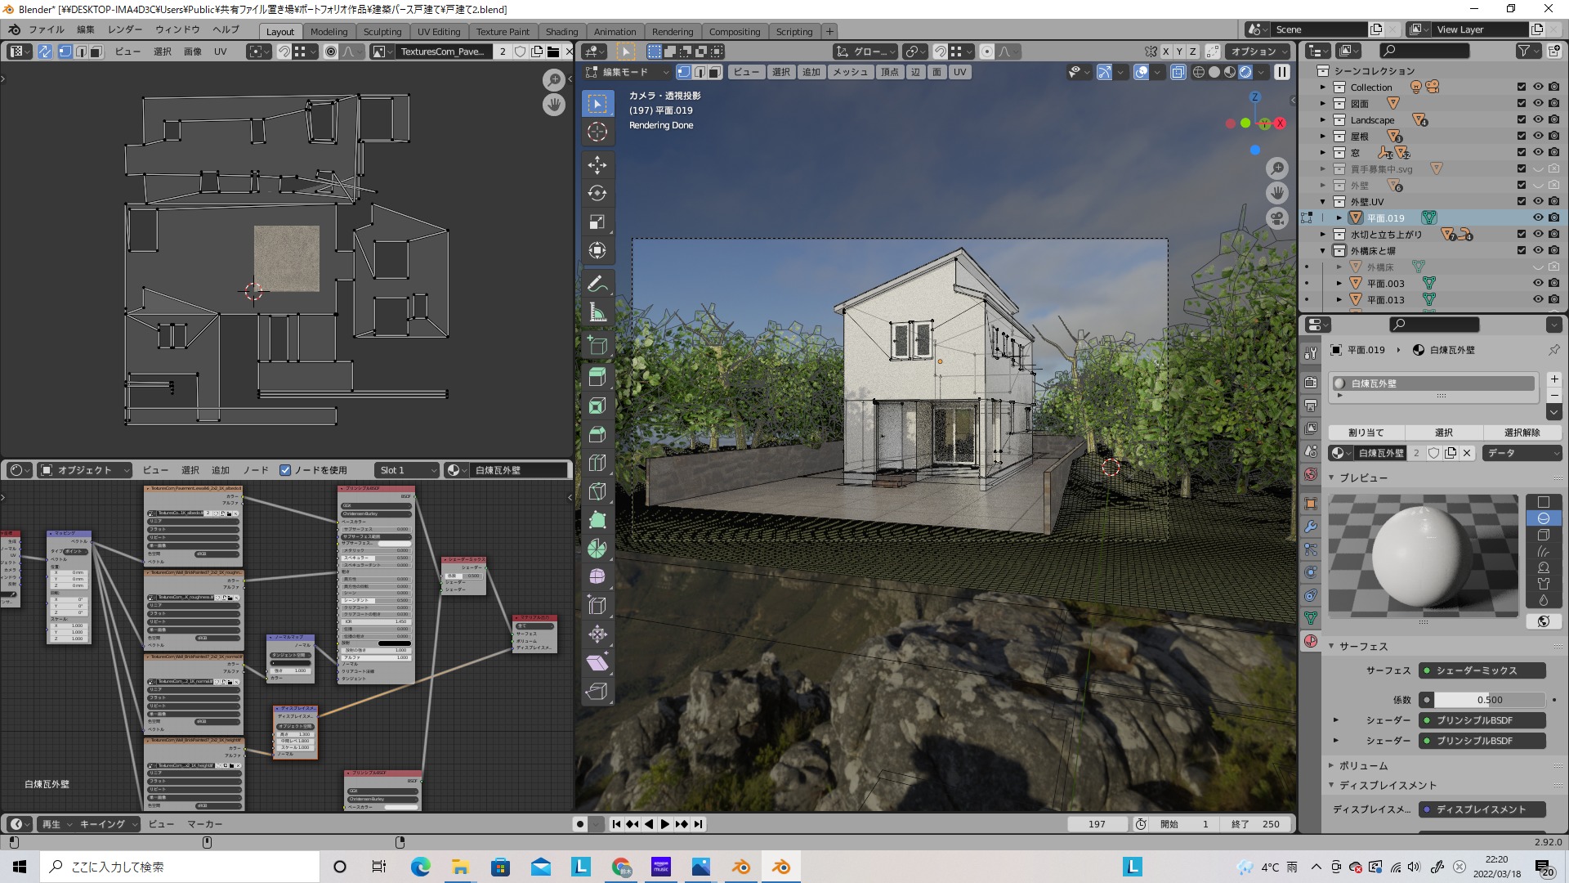Select the Annotate pencil tool
Screen dimensions: 1569x883
[x=597, y=284]
